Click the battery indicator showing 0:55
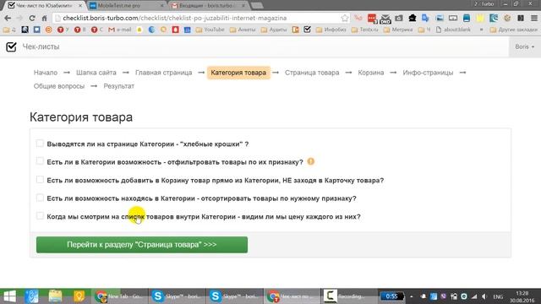541x304 pixels. (391, 296)
